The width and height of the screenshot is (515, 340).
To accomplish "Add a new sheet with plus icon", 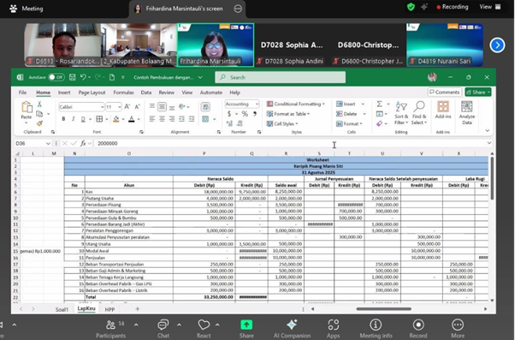I will tap(137, 309).
